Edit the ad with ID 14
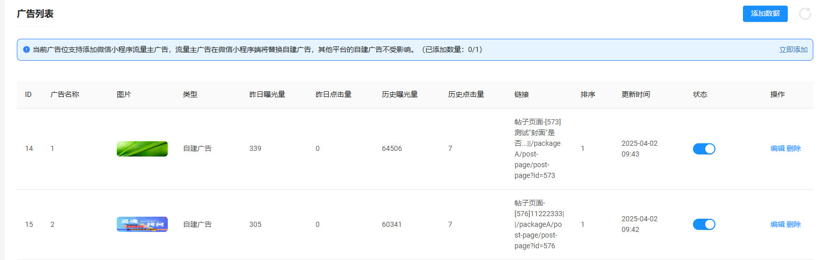The height and width of the screenshot is (260, 824). [x=777, y=148]
